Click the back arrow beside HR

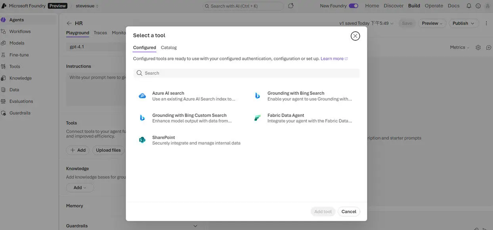coord(69,23)
